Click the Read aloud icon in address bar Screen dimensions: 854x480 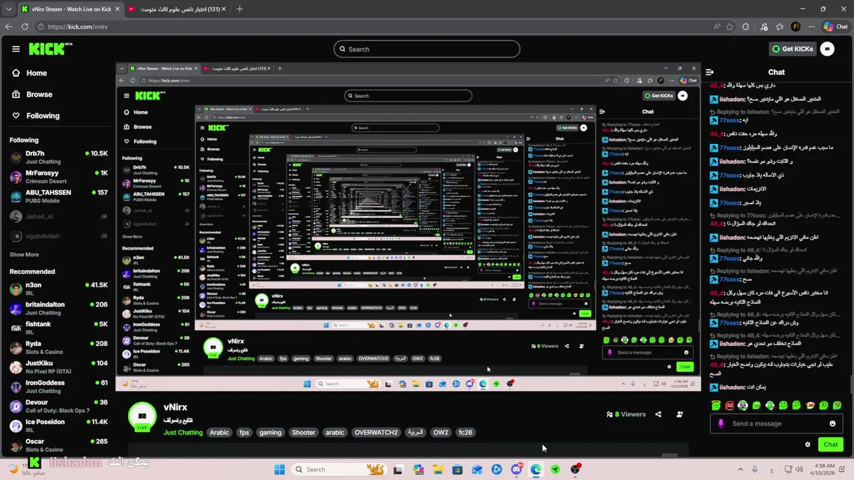pos(717,27)
